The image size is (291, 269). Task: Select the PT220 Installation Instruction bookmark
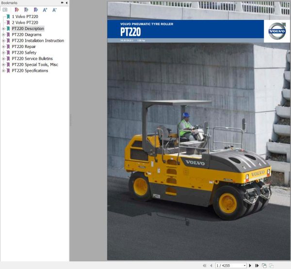point(38,41)
